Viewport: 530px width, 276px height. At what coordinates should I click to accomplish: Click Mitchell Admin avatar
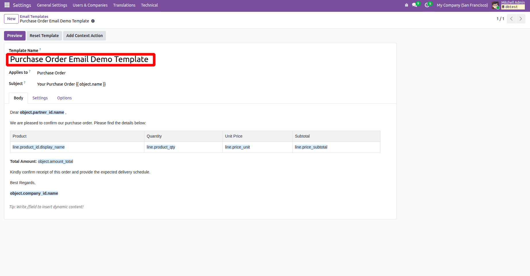pyautogui.click(x=495, y=5)
